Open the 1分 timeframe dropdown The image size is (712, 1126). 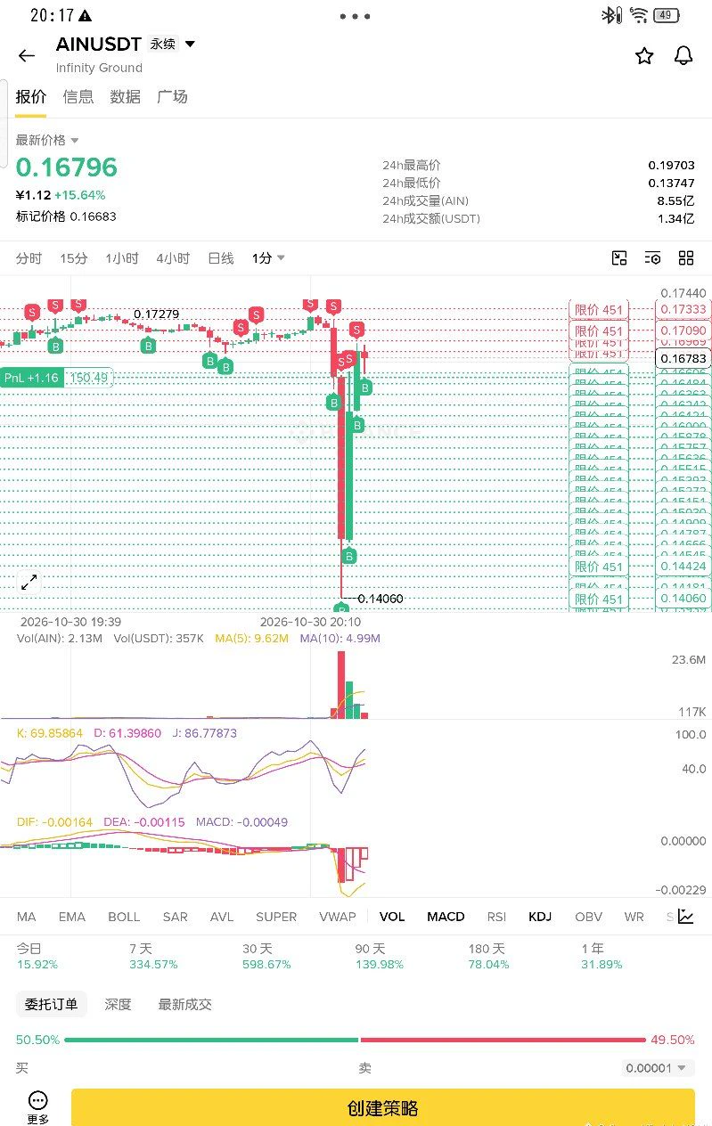pyautogui.click(x=268, y=258)
